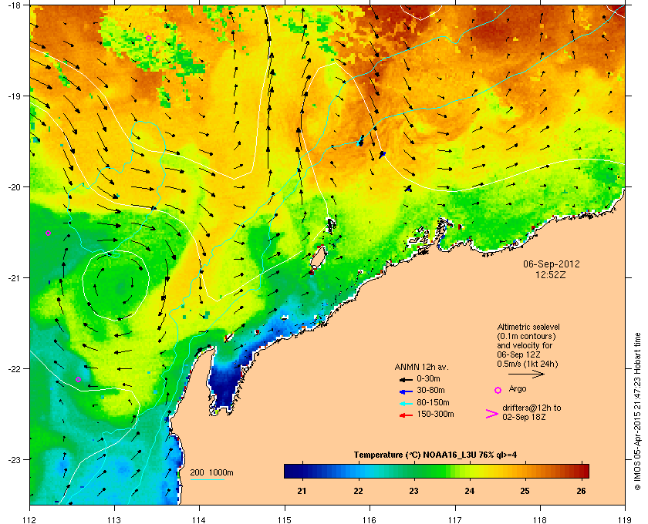This screenshot has width=648, height=524.
Task: Click the 117 longitude axis label
Action: point(454,519)
